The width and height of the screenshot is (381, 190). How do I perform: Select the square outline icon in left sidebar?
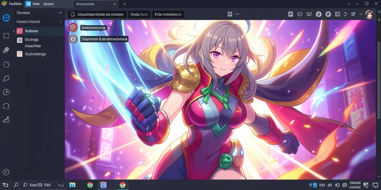[6, 36]
